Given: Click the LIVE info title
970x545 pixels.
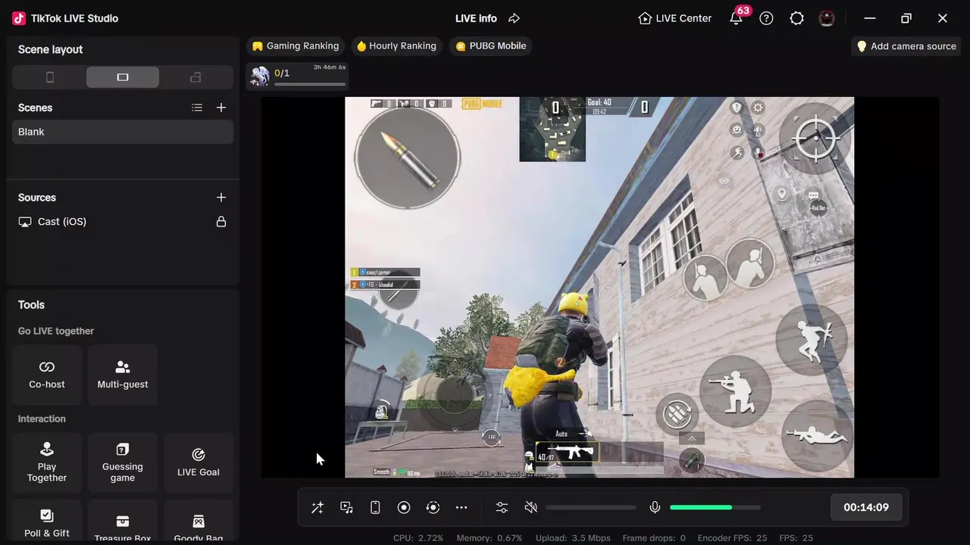Looking at the screenshot, I should coord(476,18).
